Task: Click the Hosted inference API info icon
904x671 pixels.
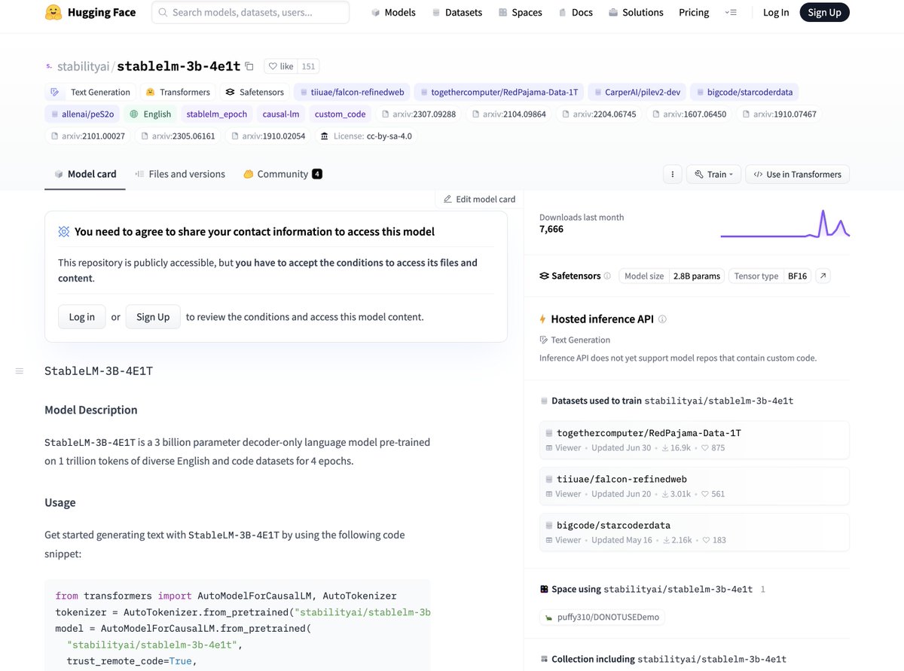Action: click(662, 319)
